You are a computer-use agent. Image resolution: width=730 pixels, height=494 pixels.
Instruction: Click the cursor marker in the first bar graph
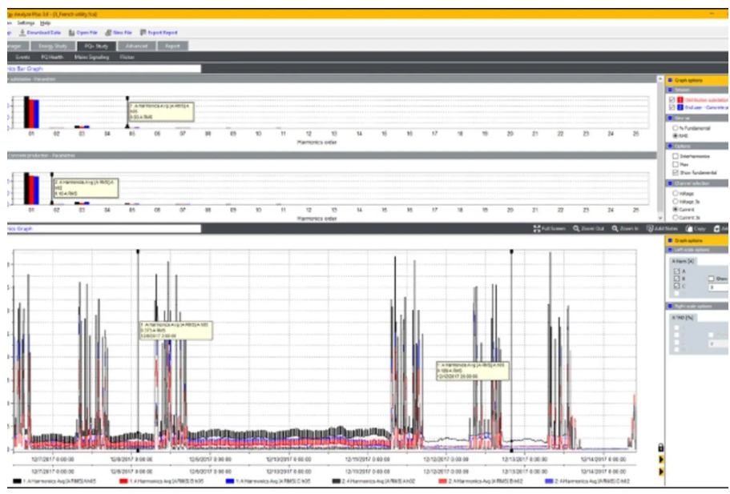[x=127, y=98]
